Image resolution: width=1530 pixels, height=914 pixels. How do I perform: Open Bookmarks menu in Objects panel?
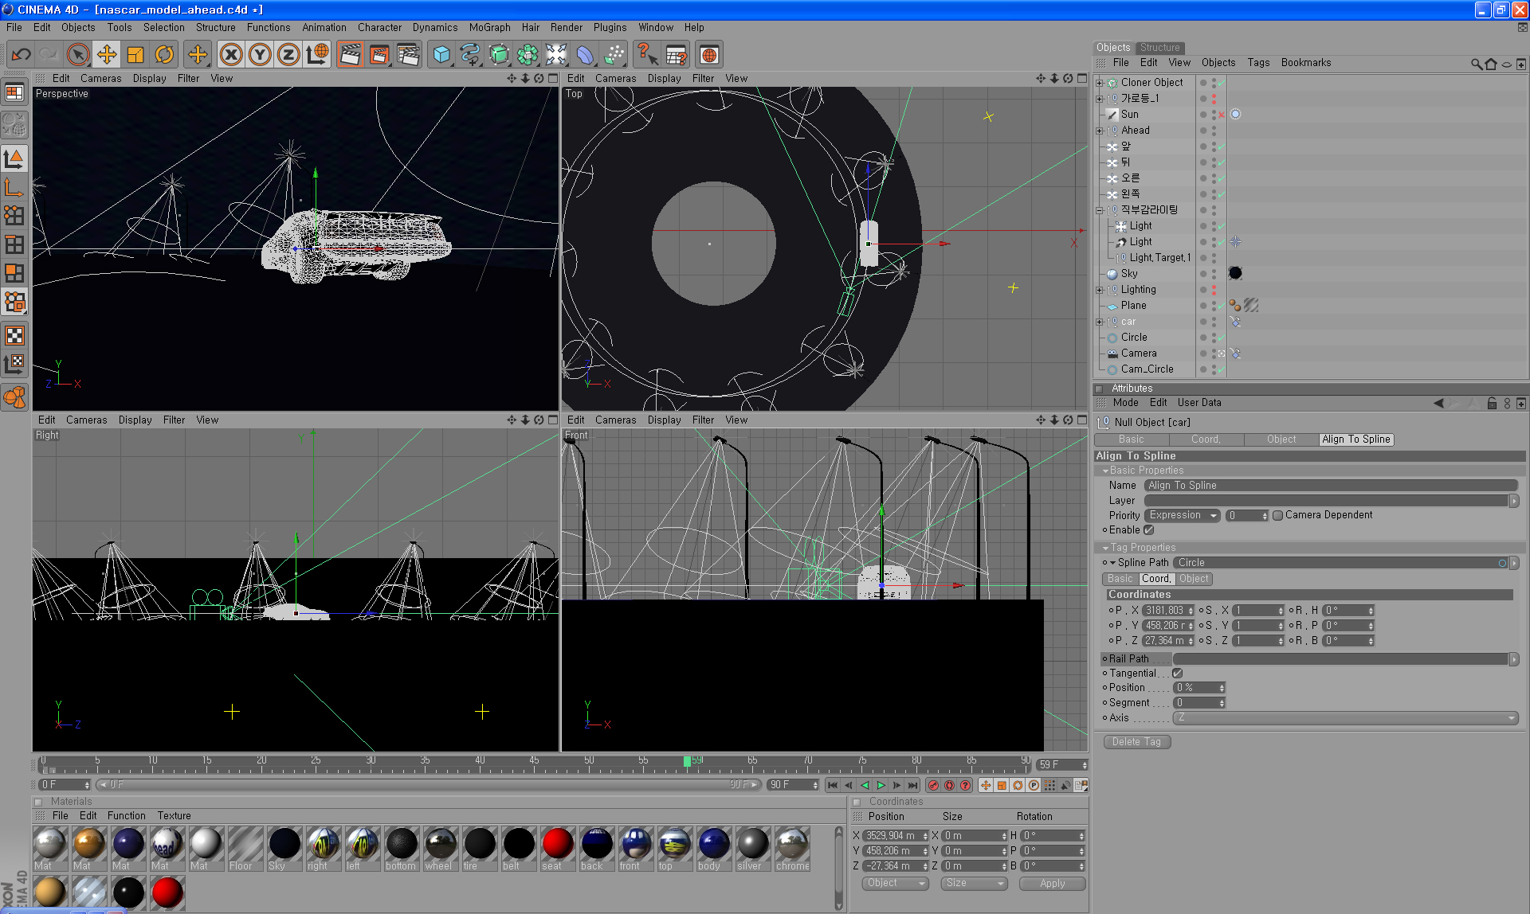(x=1305, y=63)
